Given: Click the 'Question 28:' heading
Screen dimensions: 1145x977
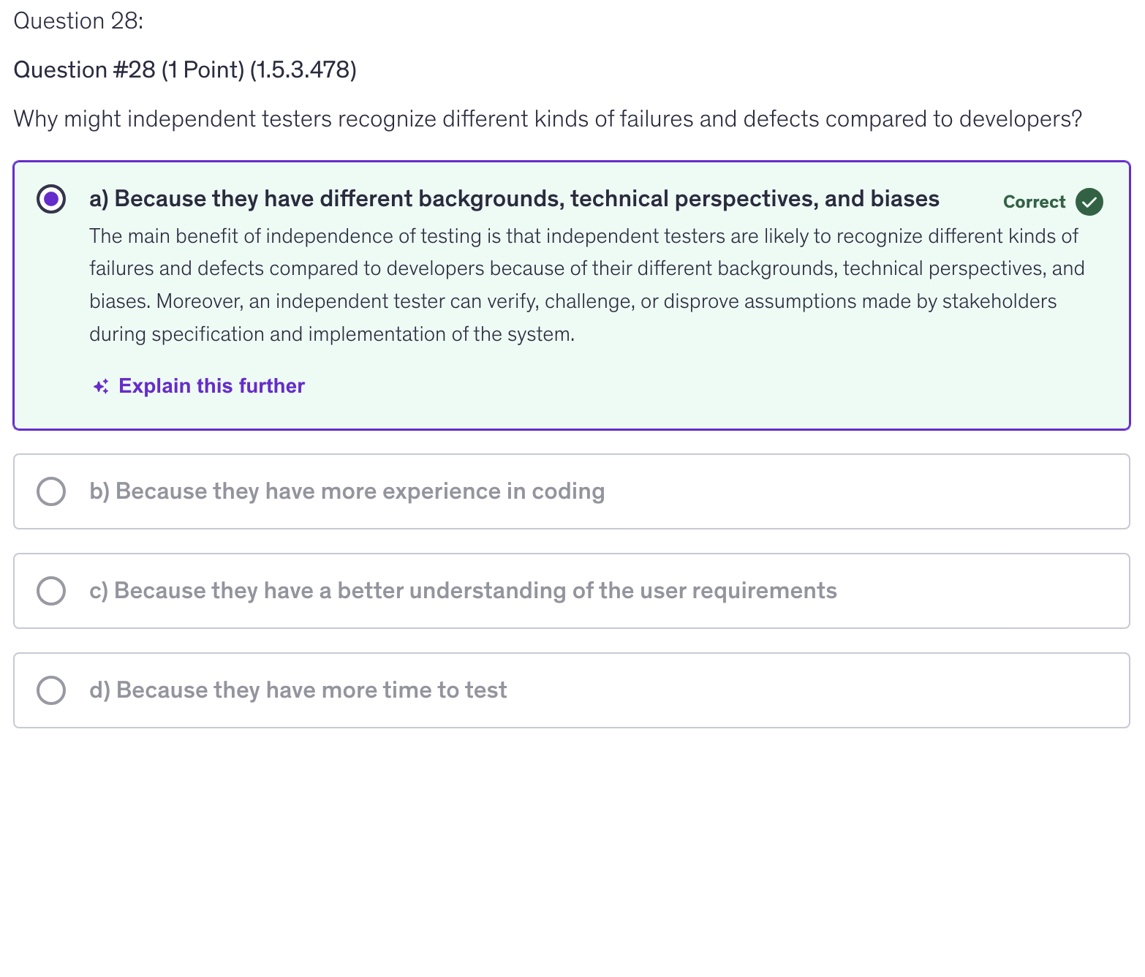Looking at the screenshot, I should click(x=79, y=21).
